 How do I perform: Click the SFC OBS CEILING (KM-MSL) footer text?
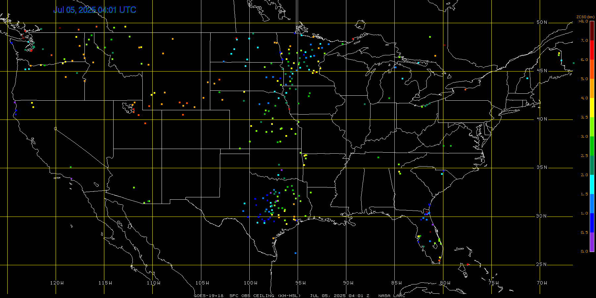pyautogui.click(x=265, y=296)
